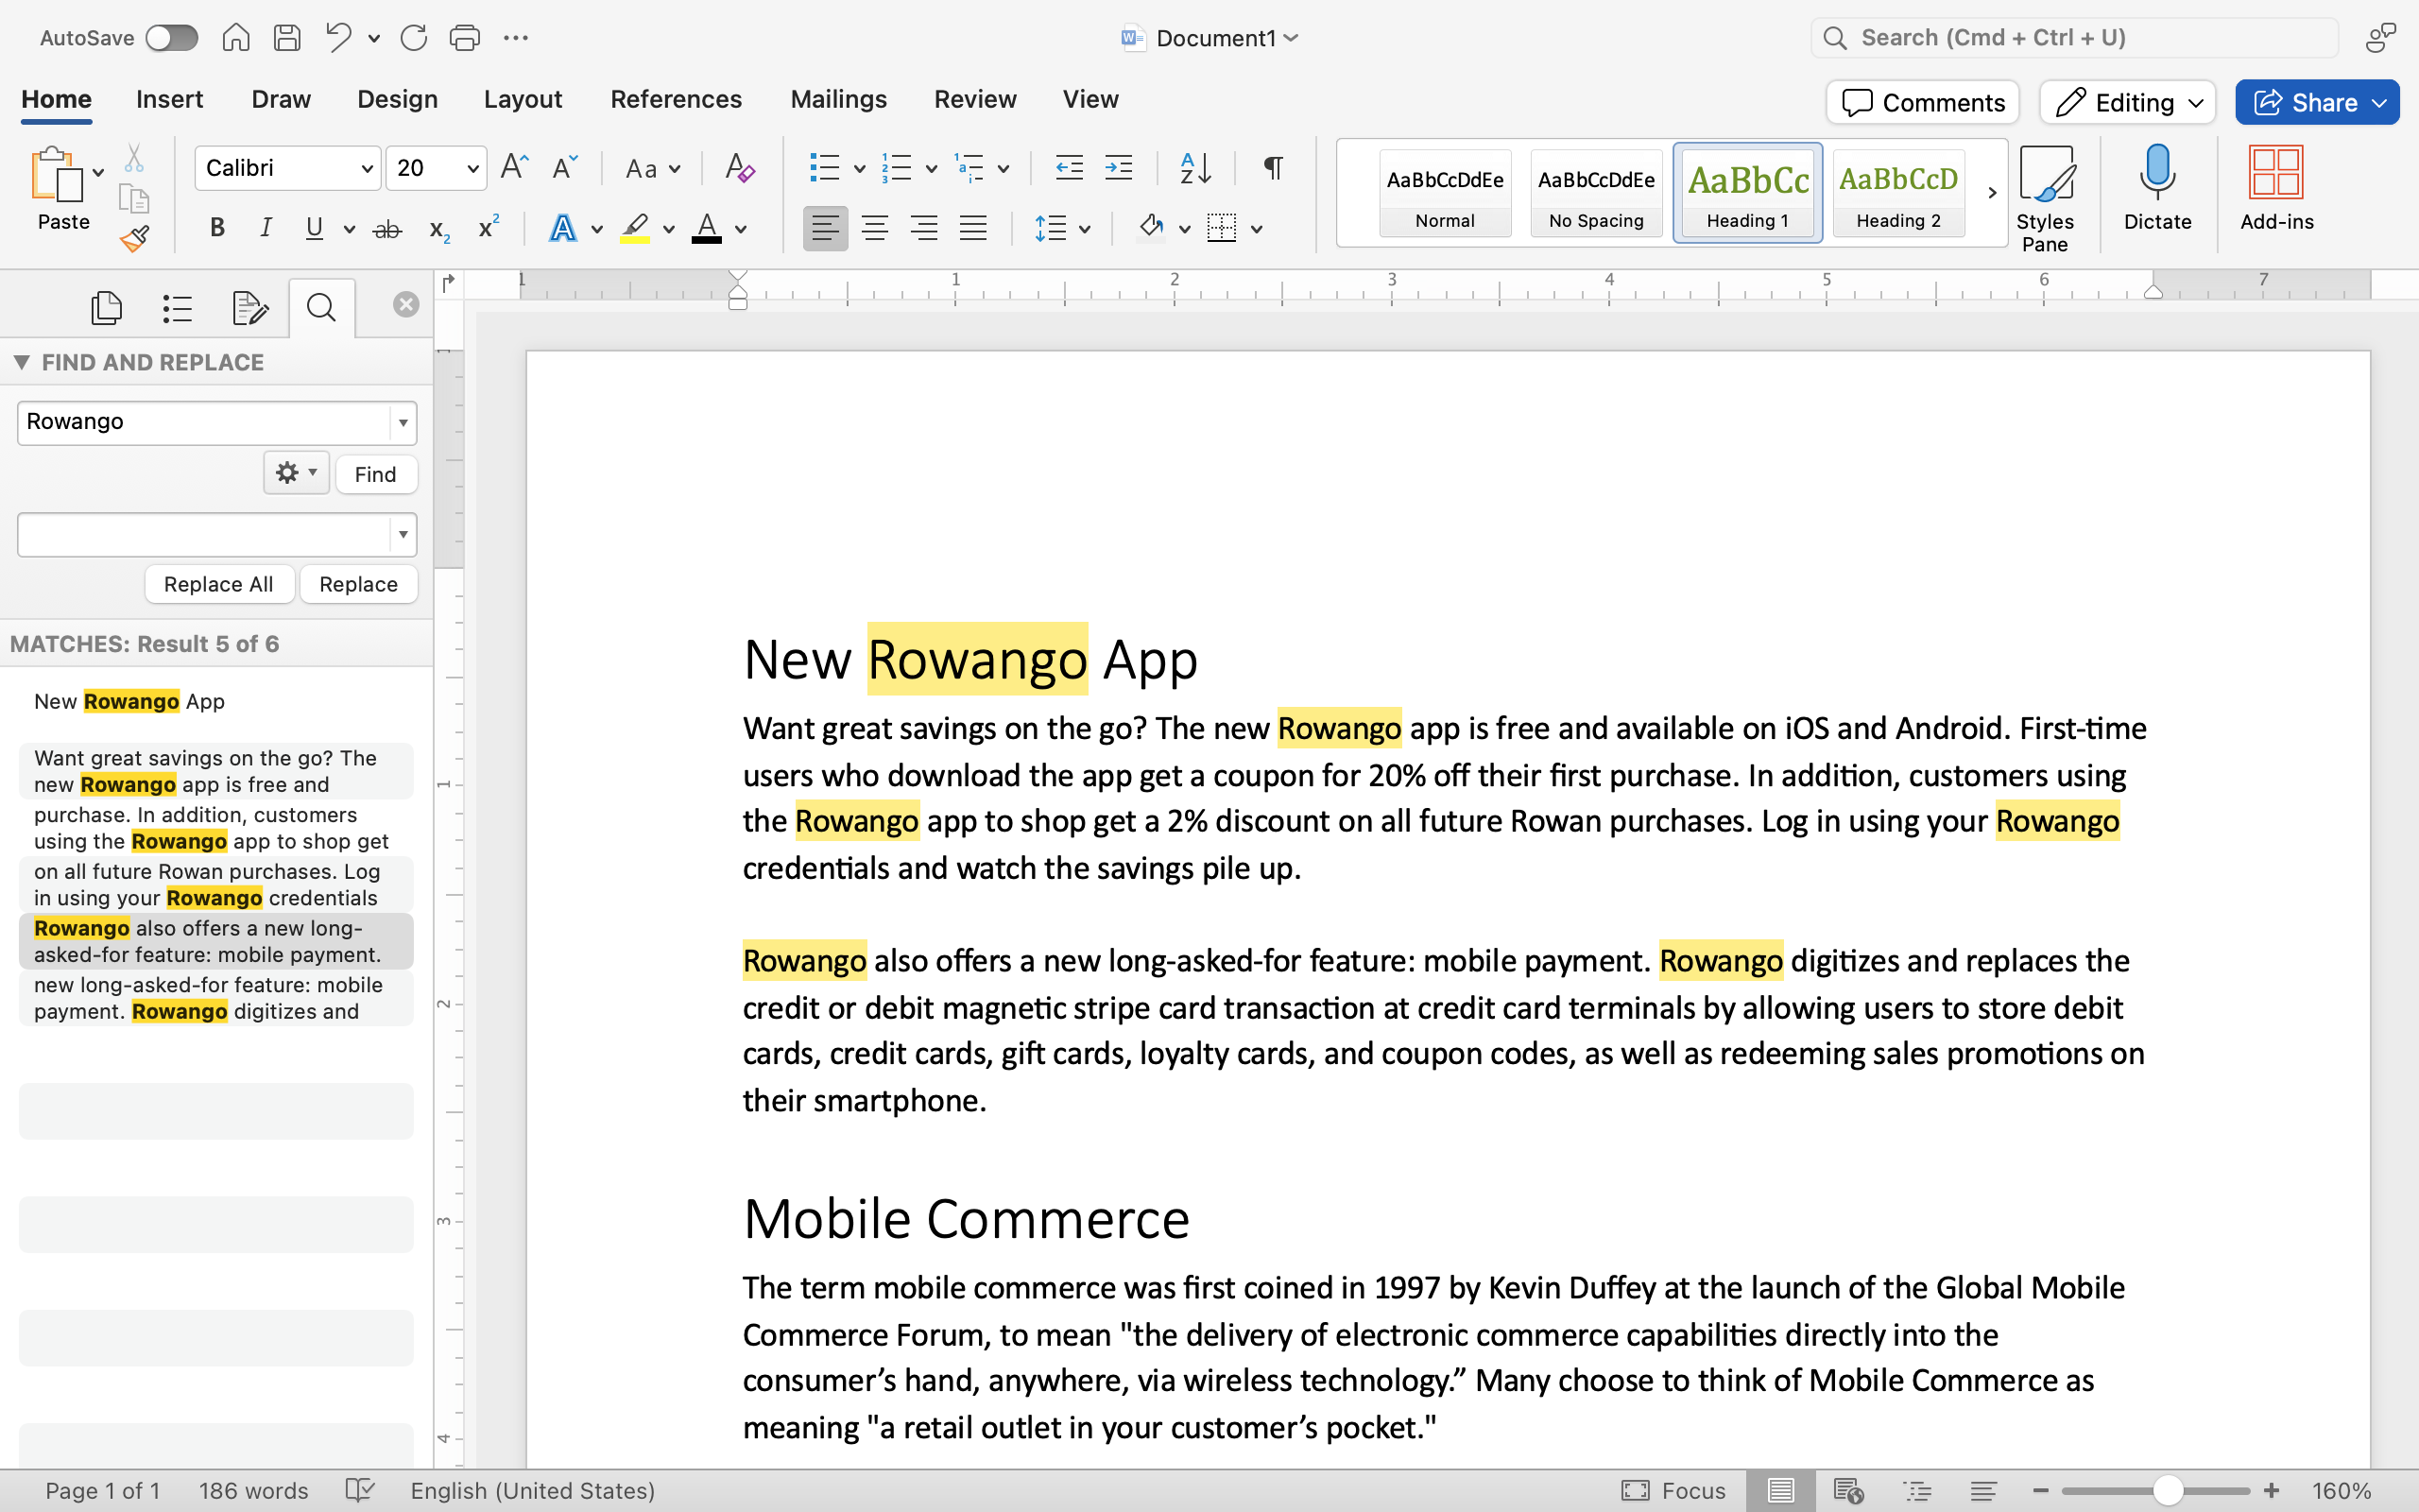The width and height of the screenshot is (2419, 1512).
Task: Click the Multilevel list icon
Action: (x=969, y=167)
